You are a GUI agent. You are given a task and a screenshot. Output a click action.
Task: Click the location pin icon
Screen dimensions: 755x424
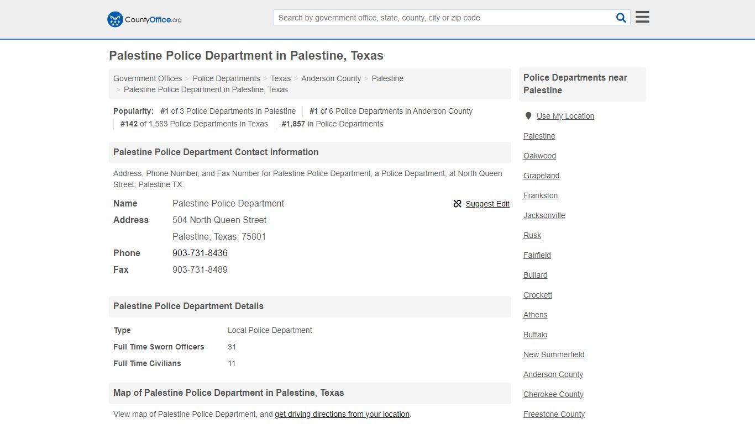tap(528, 116)
